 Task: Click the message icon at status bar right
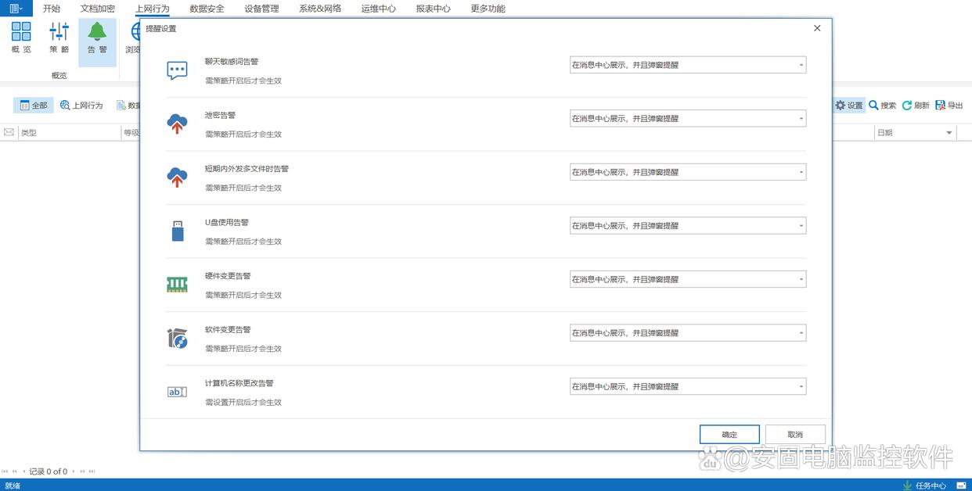tap(961, 486)
